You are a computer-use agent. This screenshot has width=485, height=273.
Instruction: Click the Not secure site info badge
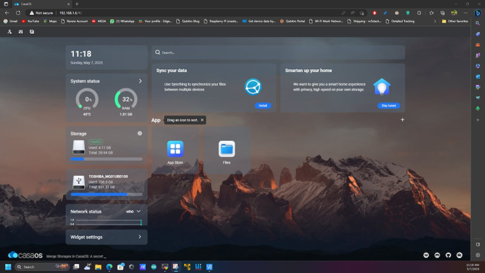(41, 13)
